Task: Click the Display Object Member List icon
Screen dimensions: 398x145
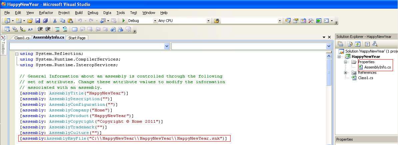Action: 7,29
